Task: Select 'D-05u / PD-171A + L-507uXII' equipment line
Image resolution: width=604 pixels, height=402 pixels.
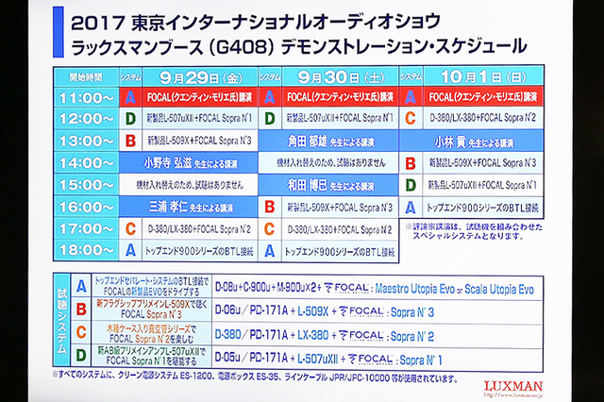Action: click(277, 358)
